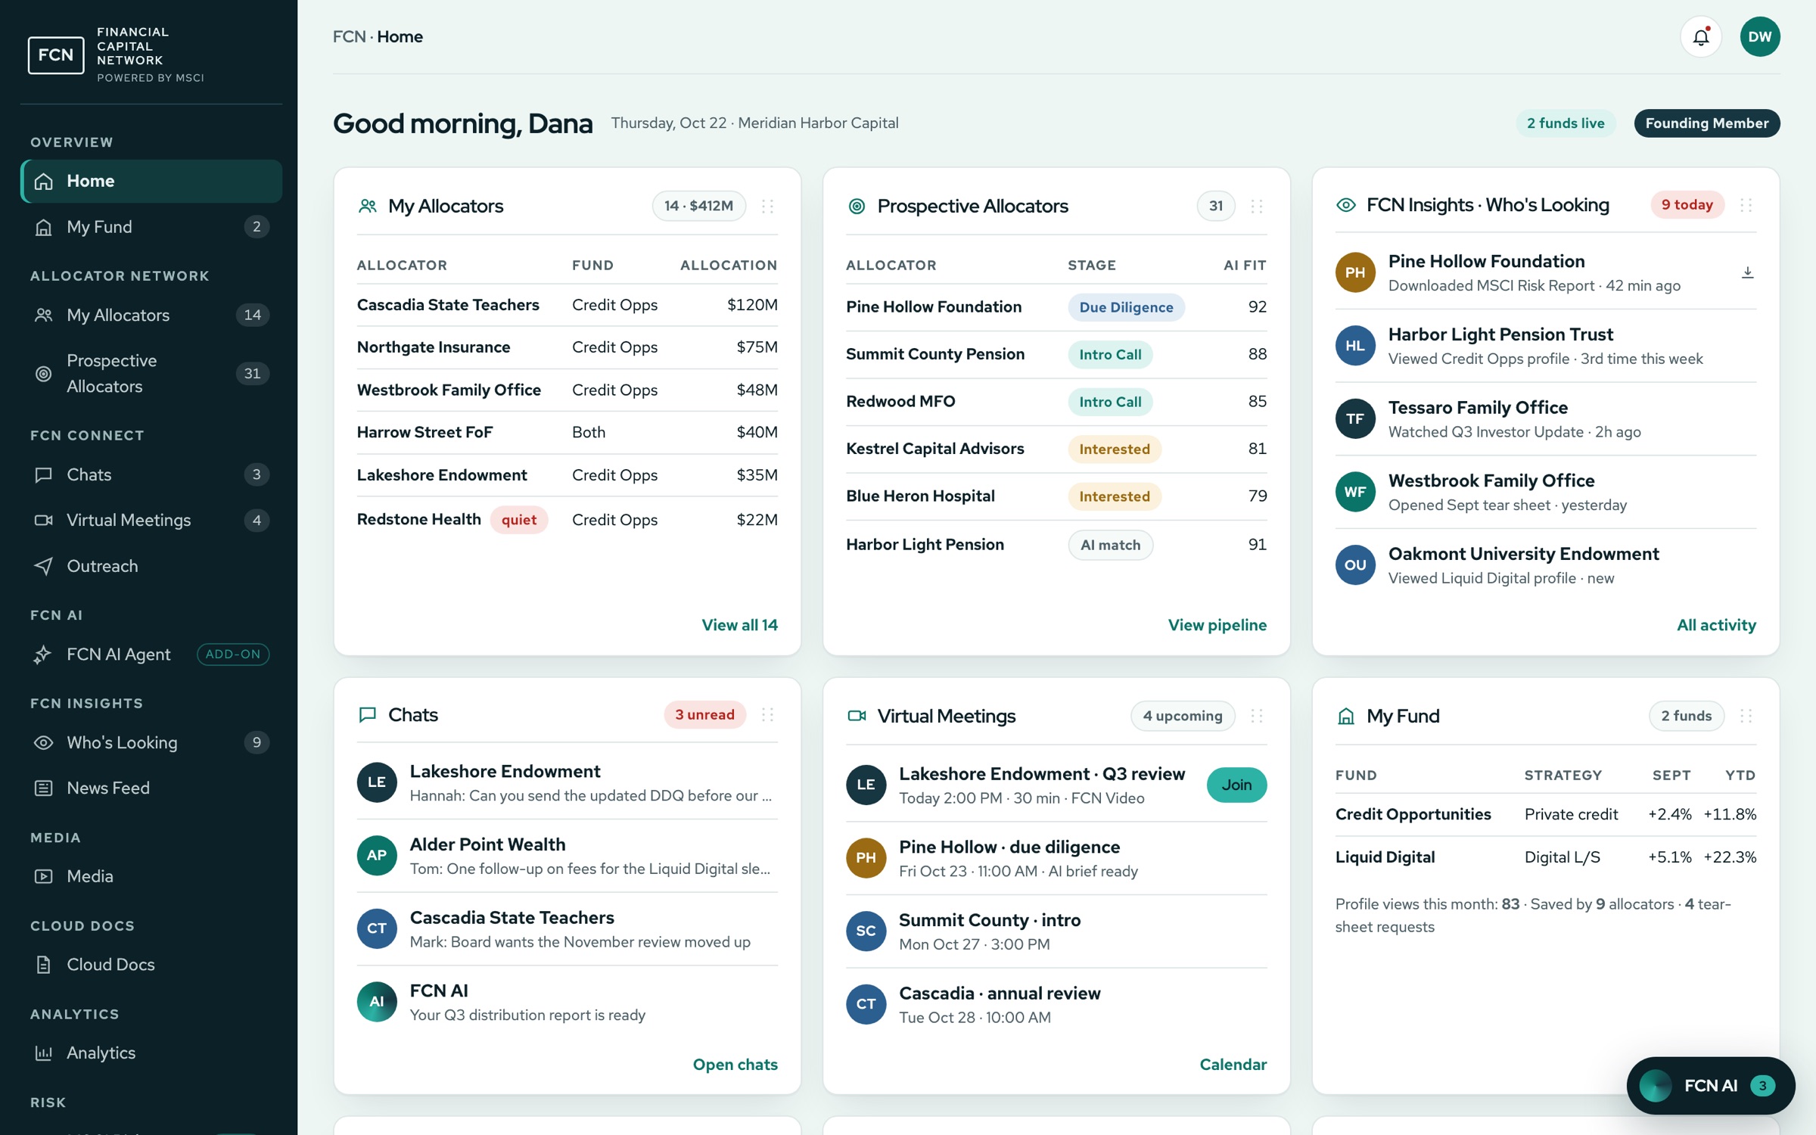Download Pine Hollow Foundation risk report icon
This screenshot has width=1816, height=1135.
pyautogui.click(x=1747, y=272)
